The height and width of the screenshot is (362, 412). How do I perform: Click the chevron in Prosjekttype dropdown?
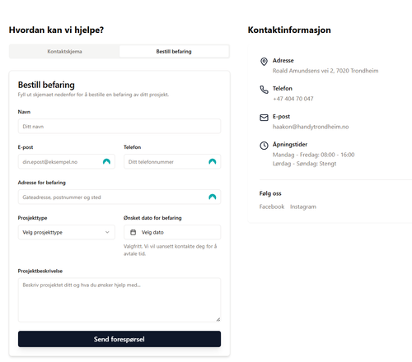(x=107, y=232)
